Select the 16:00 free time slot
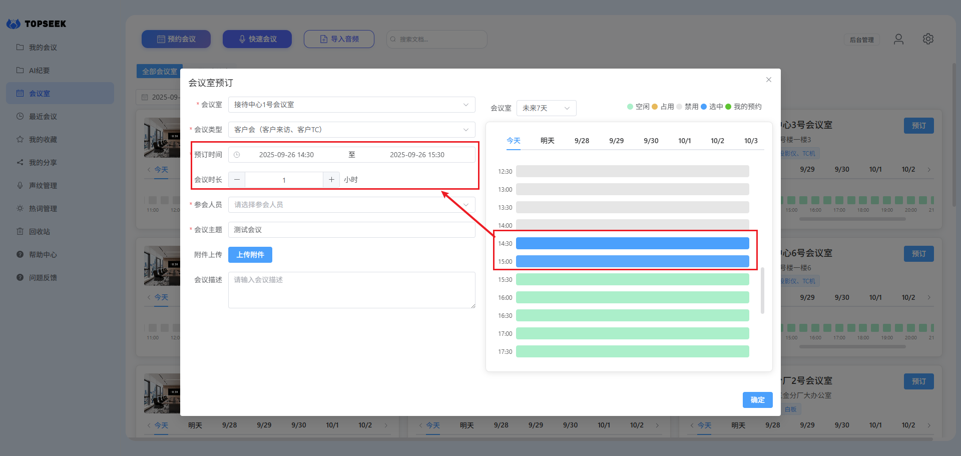 (x=632, y=298)
